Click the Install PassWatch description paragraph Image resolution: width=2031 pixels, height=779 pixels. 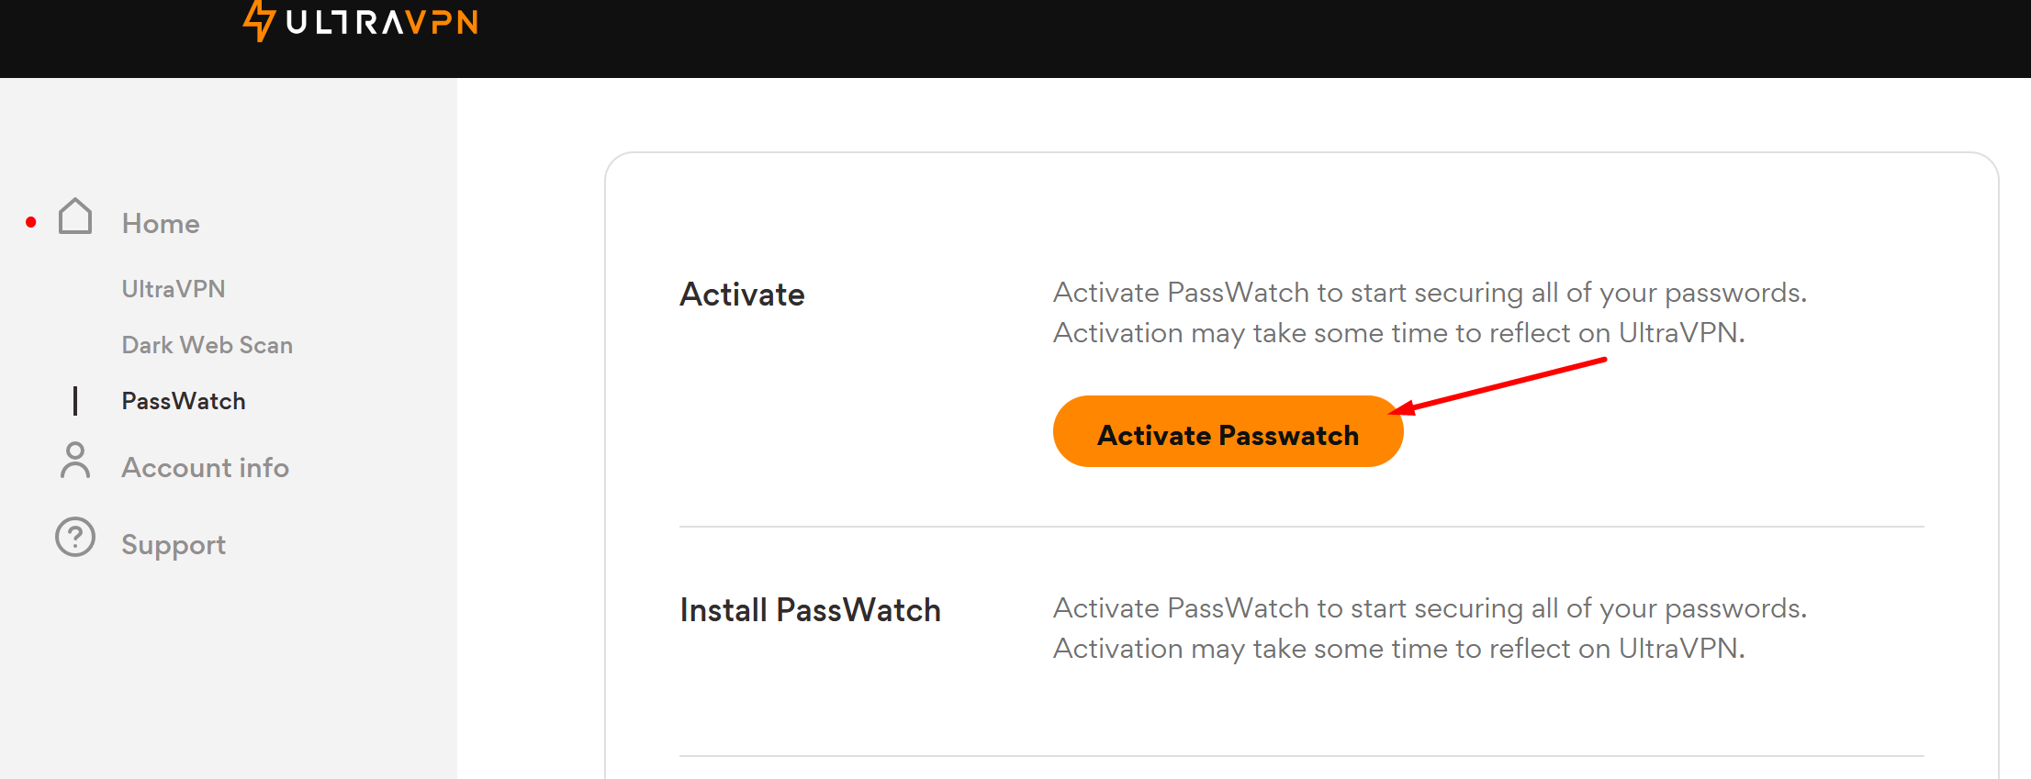1430,629
